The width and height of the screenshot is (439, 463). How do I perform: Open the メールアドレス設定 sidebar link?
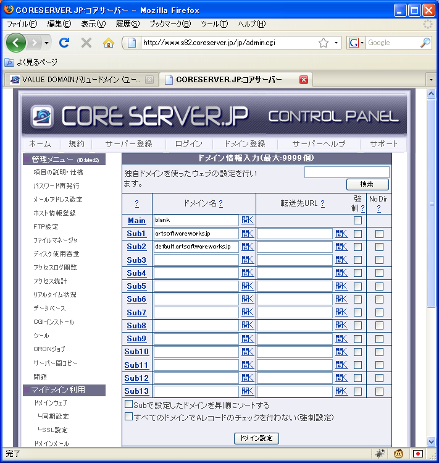(57, 199)
